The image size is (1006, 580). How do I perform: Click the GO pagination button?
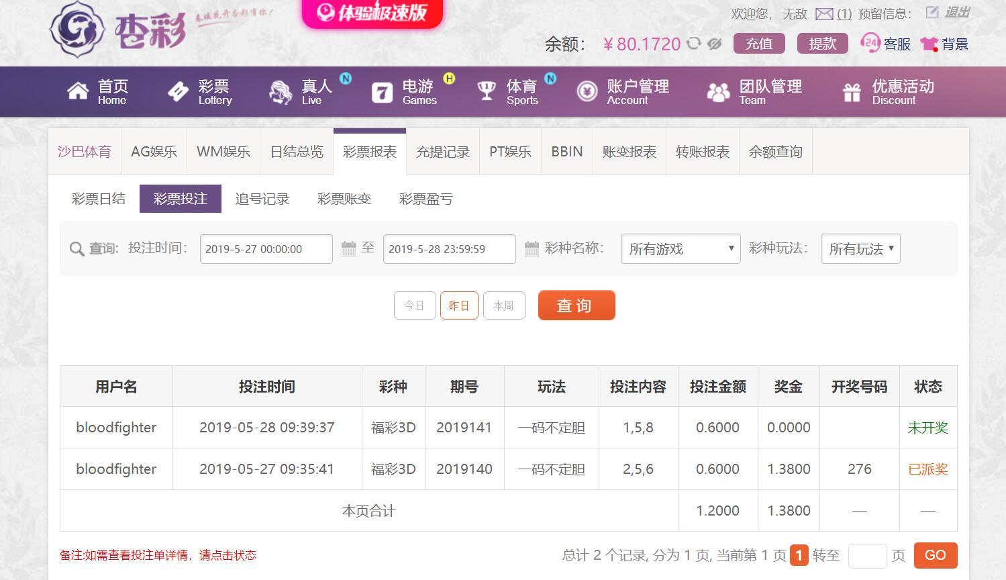tap(936, 555)
